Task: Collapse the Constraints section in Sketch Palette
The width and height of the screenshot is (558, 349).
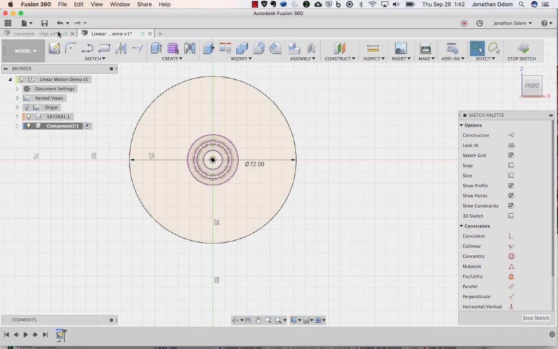Action: (461, 226)
